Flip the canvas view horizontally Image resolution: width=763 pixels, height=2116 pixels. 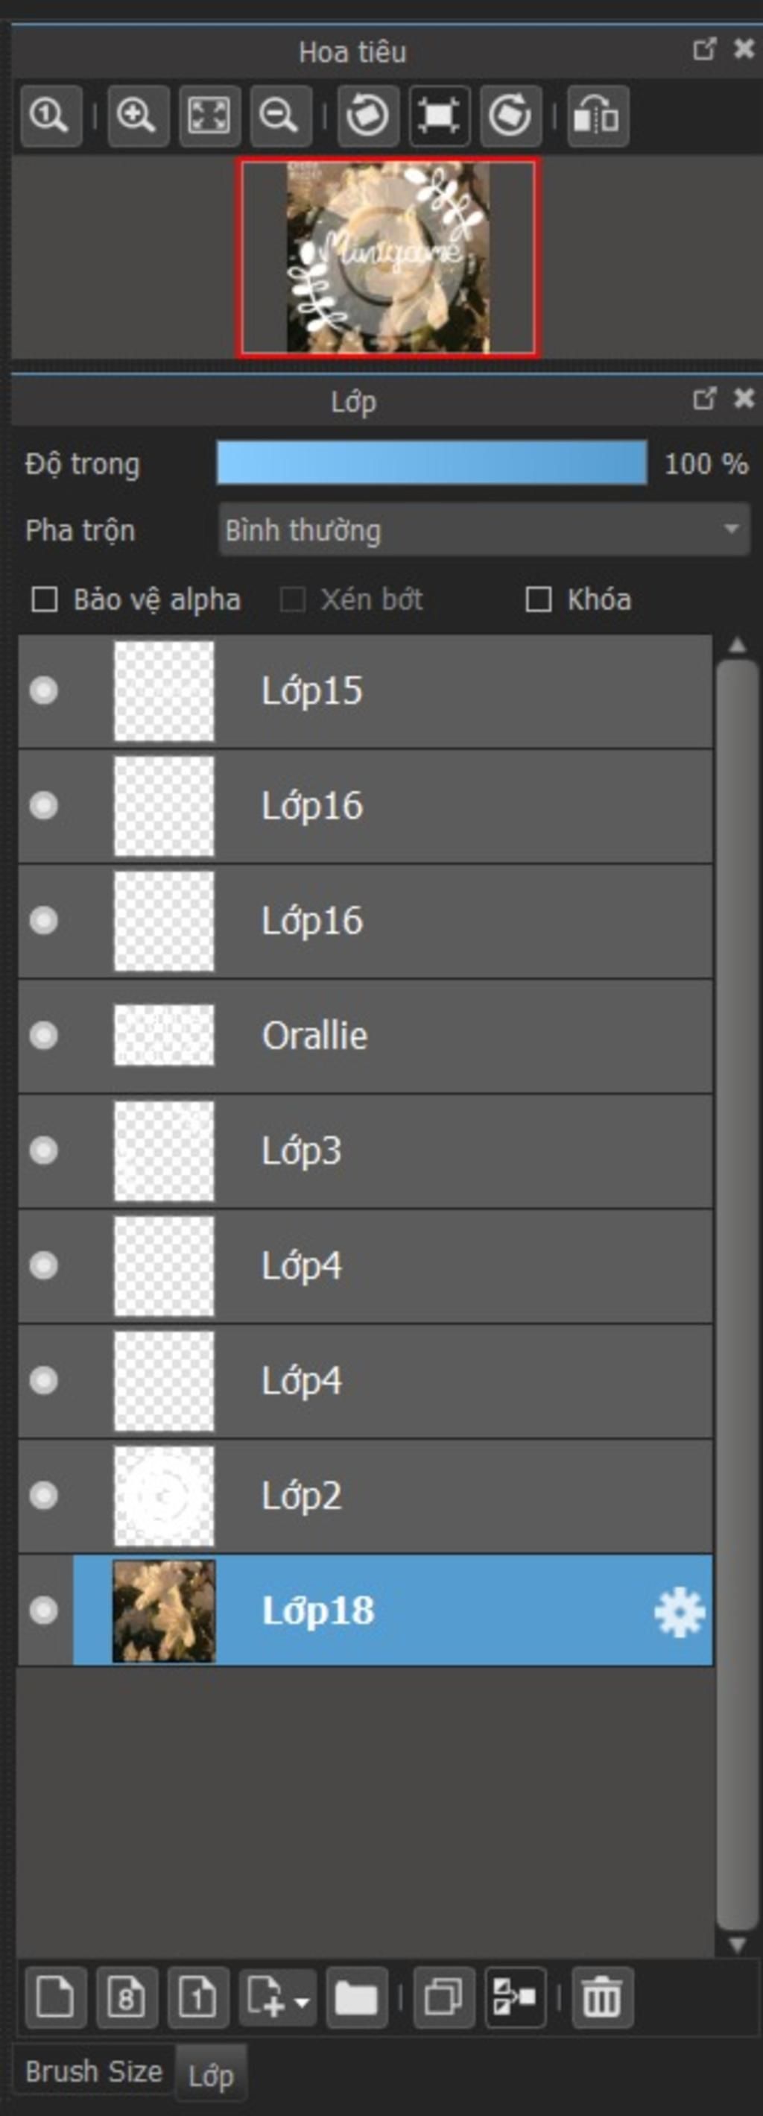click(x=597, y=116)
